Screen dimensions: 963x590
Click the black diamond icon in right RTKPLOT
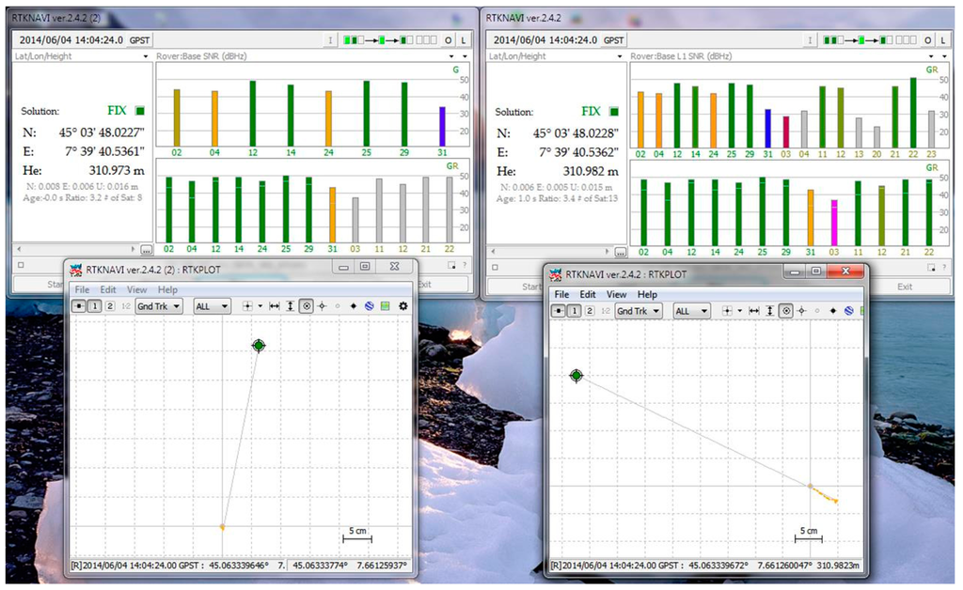tap(832, 311)
